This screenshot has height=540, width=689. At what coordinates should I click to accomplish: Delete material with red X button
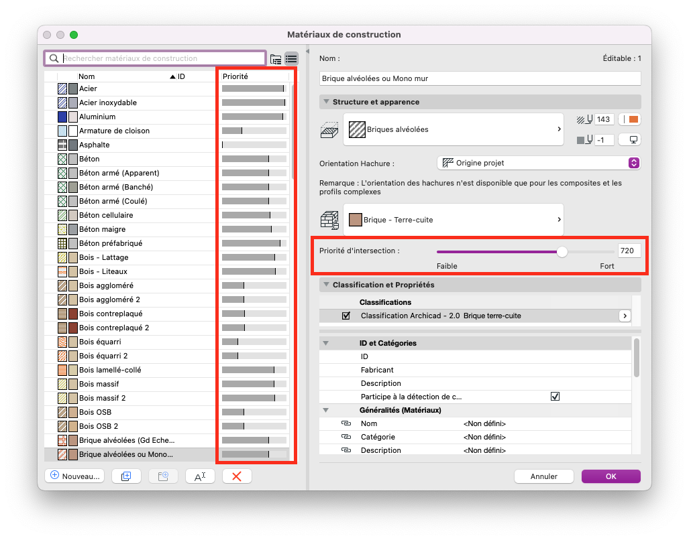pyautogui.click(x=237, y=476)
